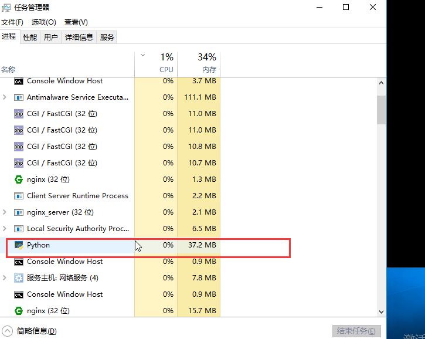
Task: Select the Console Window Host row using 3.7 MB
Action: 110,81
